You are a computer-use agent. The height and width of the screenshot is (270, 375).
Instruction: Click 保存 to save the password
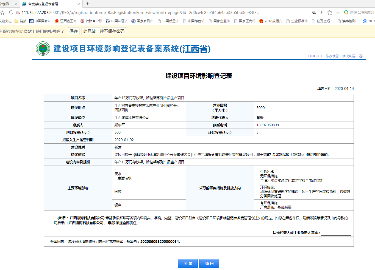pos(74,31)
